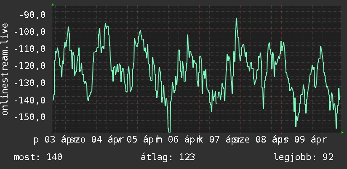The height and width of the screenshot is (169, 347).
Task: Click the -110,0 y-axis label
Action: 30,49
